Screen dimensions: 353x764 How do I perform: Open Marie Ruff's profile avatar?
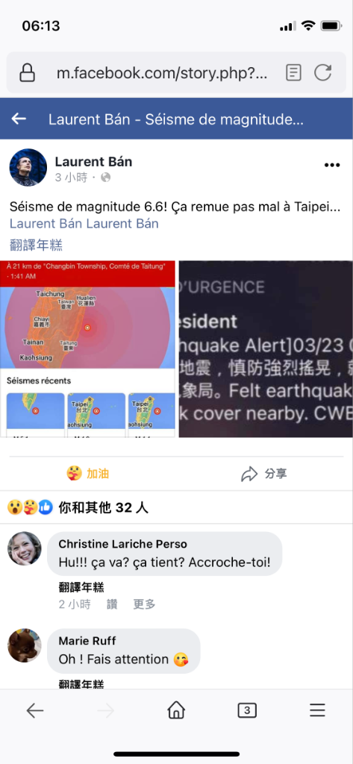pos(25,645)
